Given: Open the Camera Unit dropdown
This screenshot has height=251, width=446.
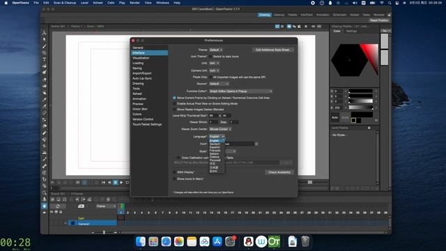Looking at the screenshot, I should 214,70.
